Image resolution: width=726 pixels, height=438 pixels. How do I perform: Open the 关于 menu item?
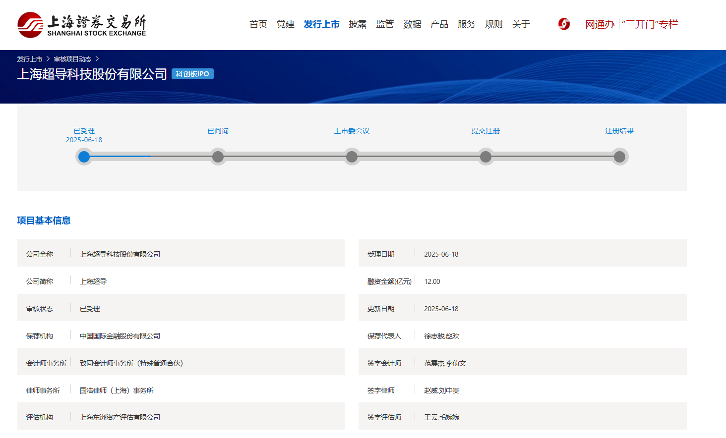(521, 24)
